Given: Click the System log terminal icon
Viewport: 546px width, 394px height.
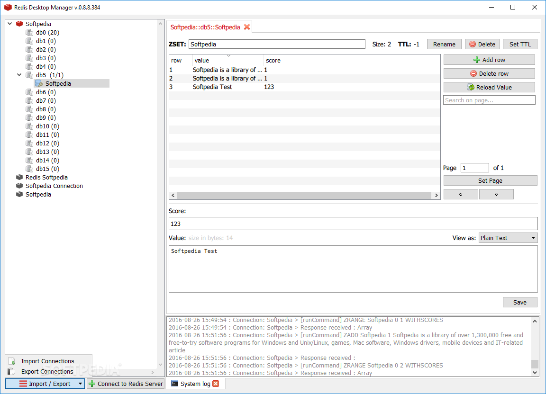Looking at the screenshot, I should (174, 384).
